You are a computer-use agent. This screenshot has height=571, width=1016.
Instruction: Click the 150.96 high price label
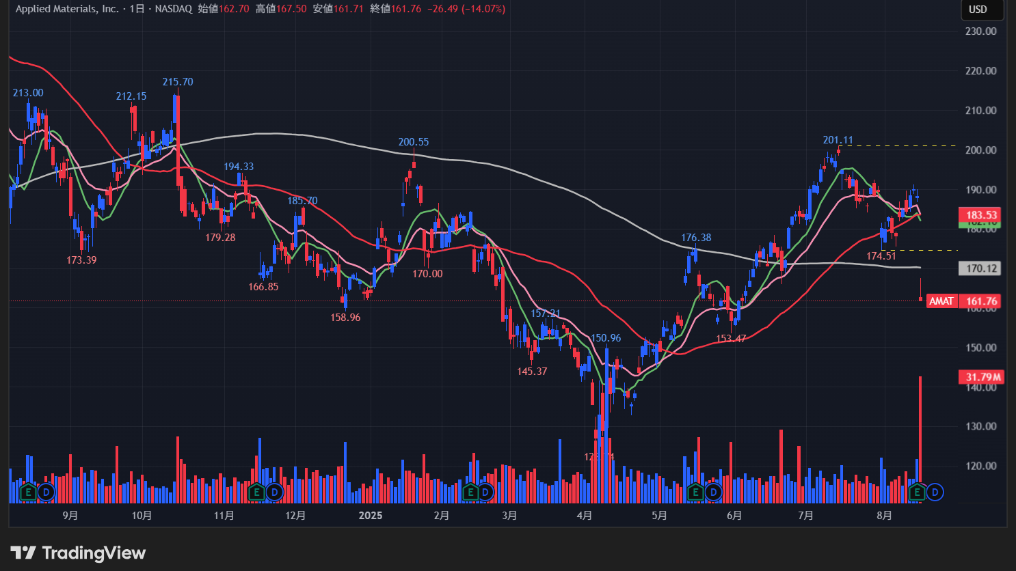(x=606, y=338)
